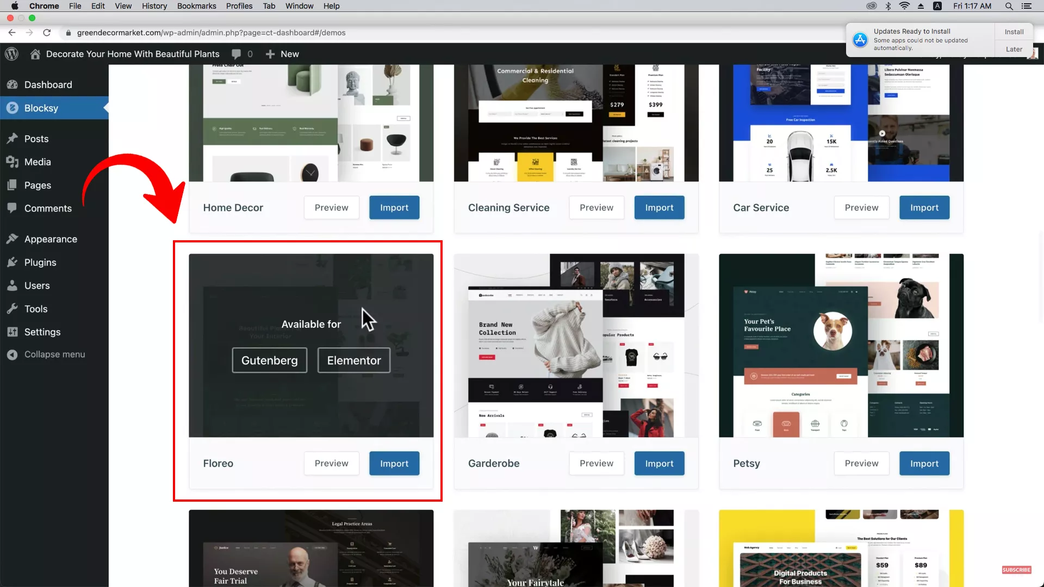
Task: Open the Comments section
Action: 48,208
